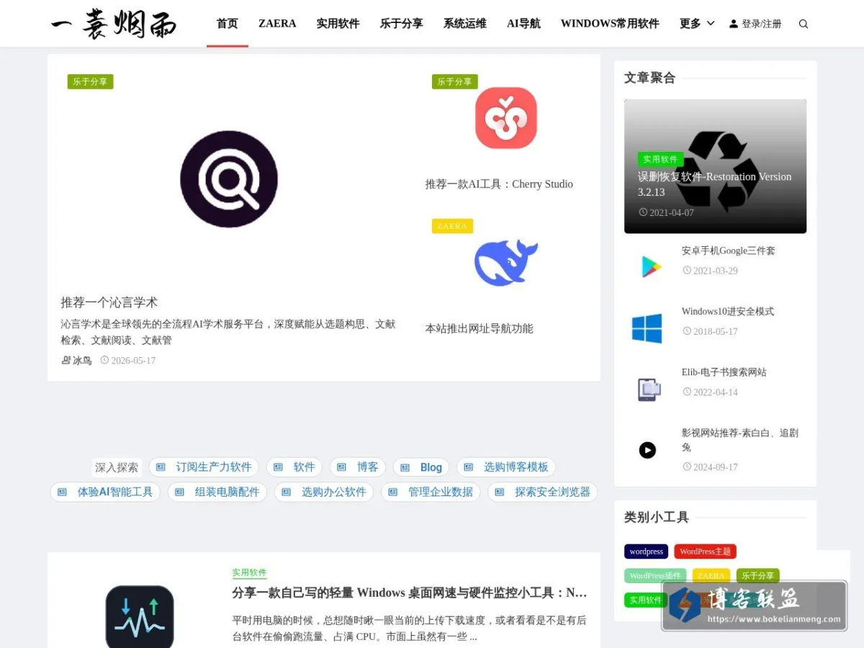This screenshot has height=648, width=864.
Task: Open the 沁言学术 circular logo image
Action: tap(229, 179)
